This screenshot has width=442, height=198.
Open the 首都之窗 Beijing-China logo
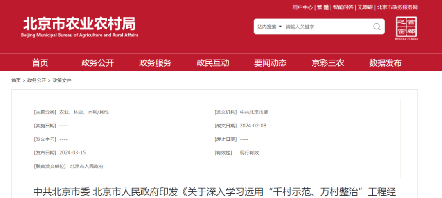[x=406, y=29]
